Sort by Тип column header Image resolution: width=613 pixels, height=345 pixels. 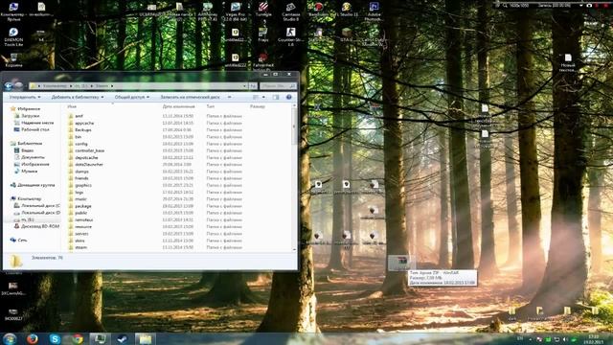[211, 106]
